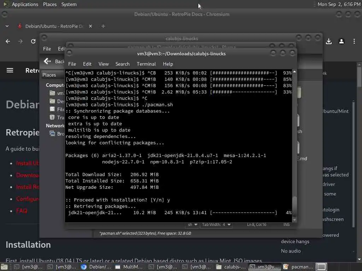Image resolution: width=362 pixels, height=271 pixels.
Task: Click the terminal scrollbar thumb
Action: click(x=294, y=207)
